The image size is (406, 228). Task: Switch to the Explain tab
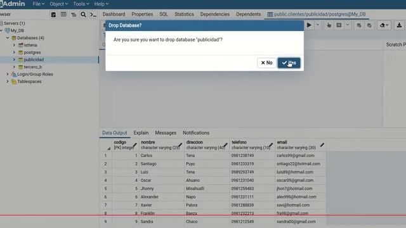[141, 133]
